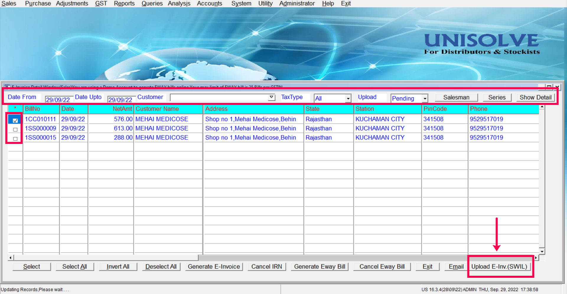Click Cancel Eway Bill button

pyautogui.click(x=382, y=267)
